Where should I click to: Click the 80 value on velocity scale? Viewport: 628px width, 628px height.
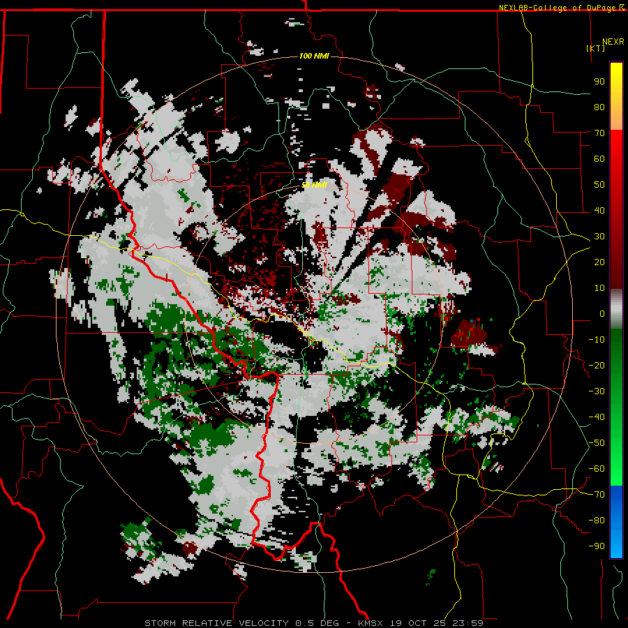(x=599, y=107)
